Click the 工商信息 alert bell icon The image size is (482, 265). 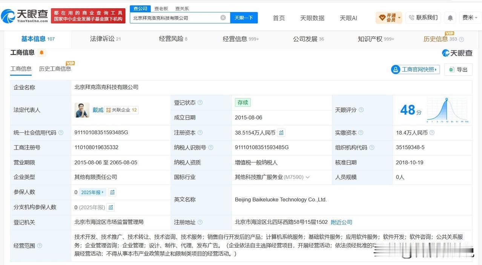coord(41,53)
